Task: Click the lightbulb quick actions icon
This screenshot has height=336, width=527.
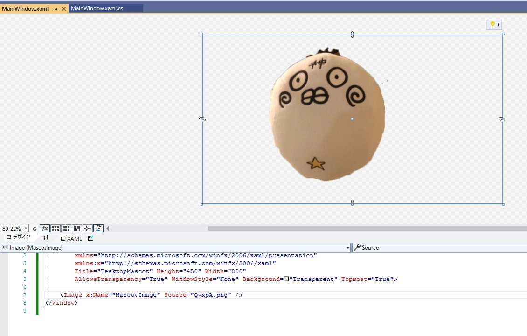Action: tap(492, 25)
